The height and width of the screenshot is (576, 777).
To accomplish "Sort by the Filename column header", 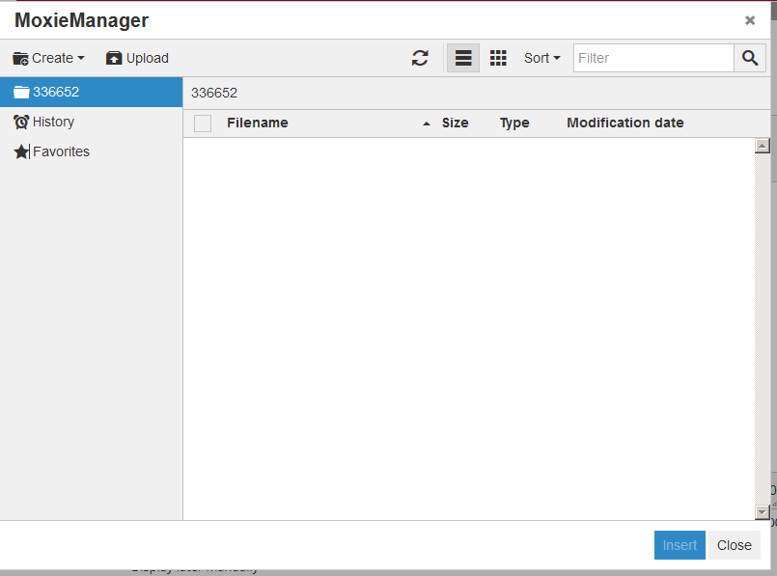I will coord(257,123).
